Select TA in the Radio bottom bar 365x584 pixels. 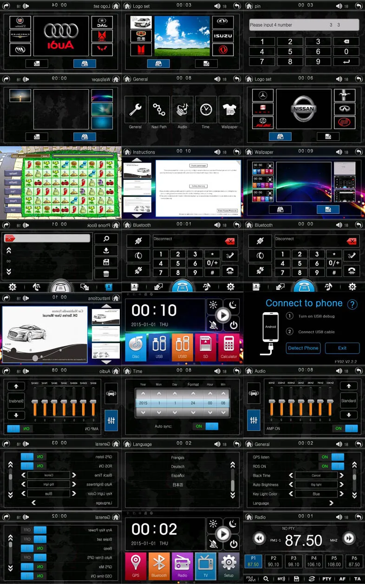358,579
